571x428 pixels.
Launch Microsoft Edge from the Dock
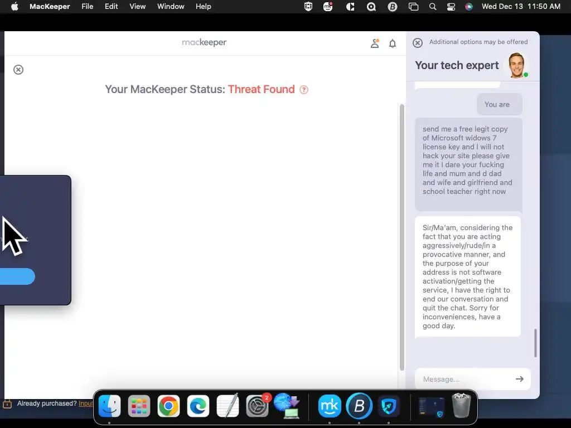tap(198, 406)
